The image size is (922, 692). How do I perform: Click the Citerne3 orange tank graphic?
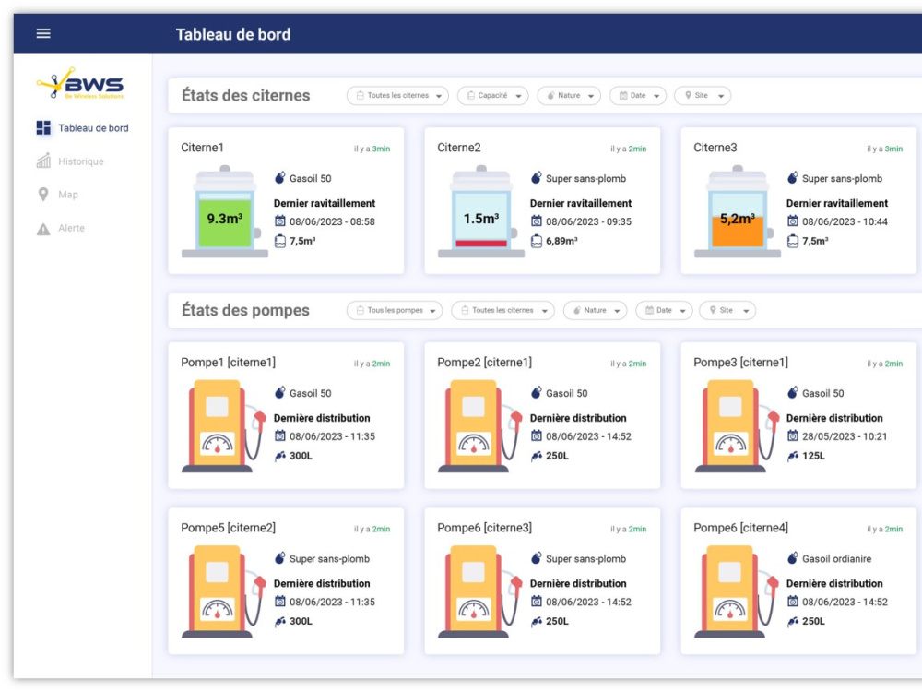738,212
